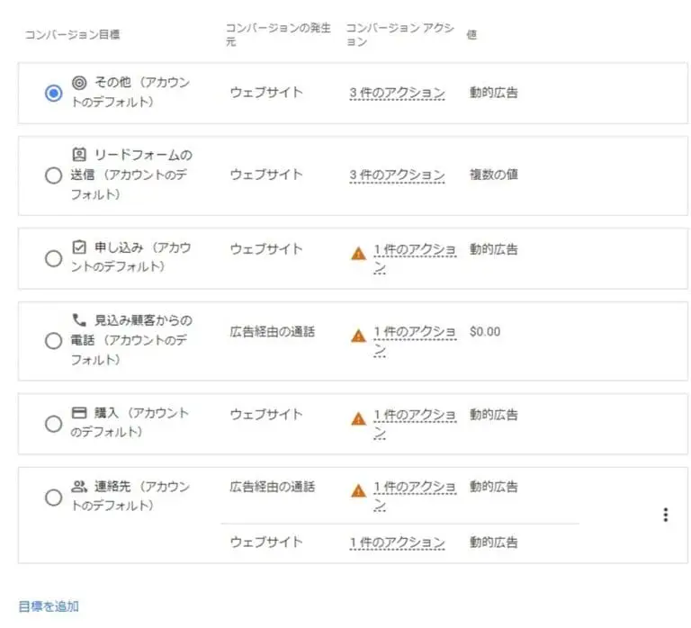This screenshot has height=628, width=691.
Task: Click the コンバージョン目標 column header
Action: pos(72,34)
